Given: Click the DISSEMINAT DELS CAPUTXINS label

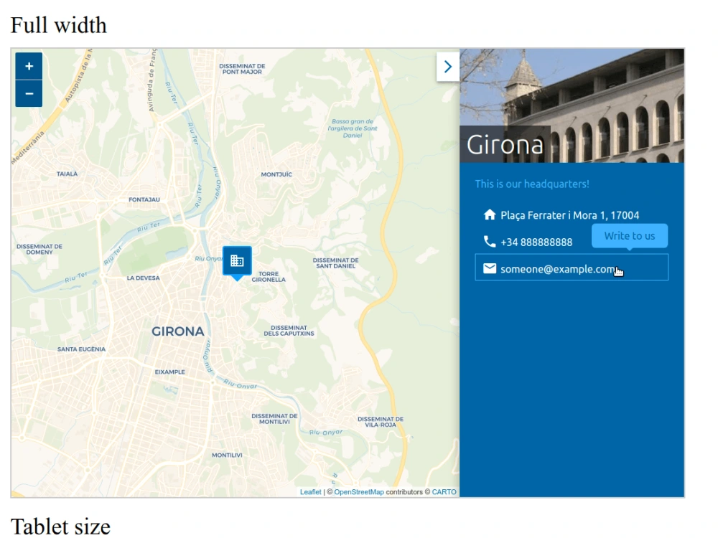Looking at the screenshot, I should pos(289,331).
